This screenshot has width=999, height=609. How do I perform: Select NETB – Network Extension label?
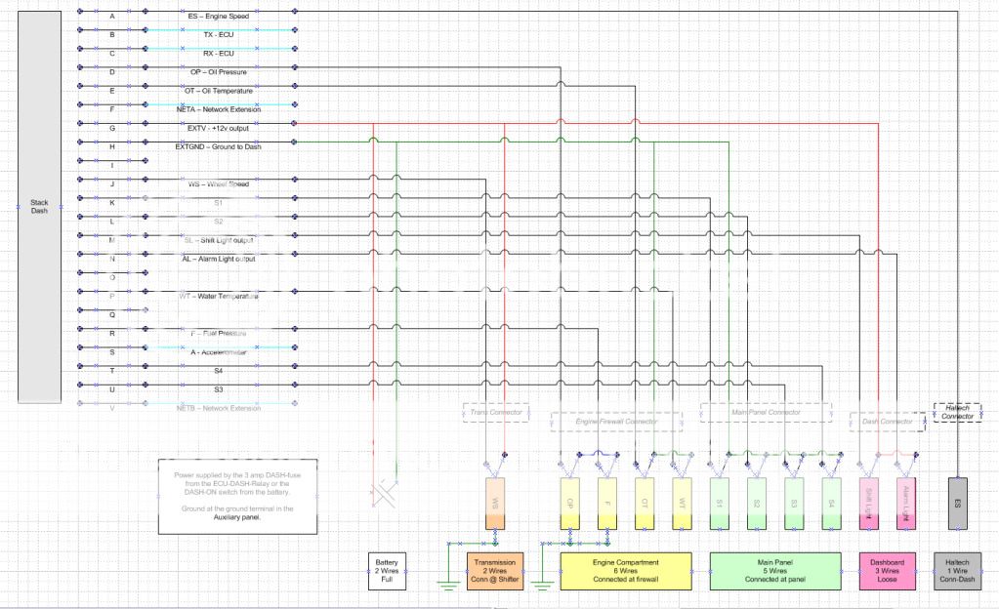pyautogui.click(x=219, y=408)
